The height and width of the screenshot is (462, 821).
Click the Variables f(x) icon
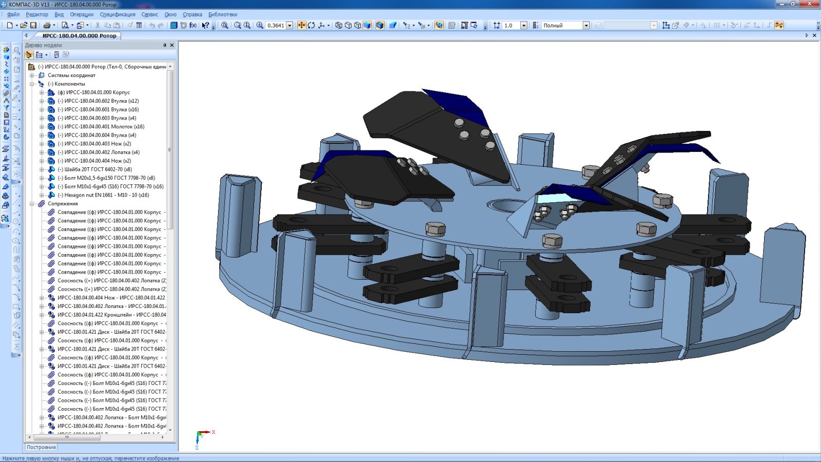(x=193, y=25)
